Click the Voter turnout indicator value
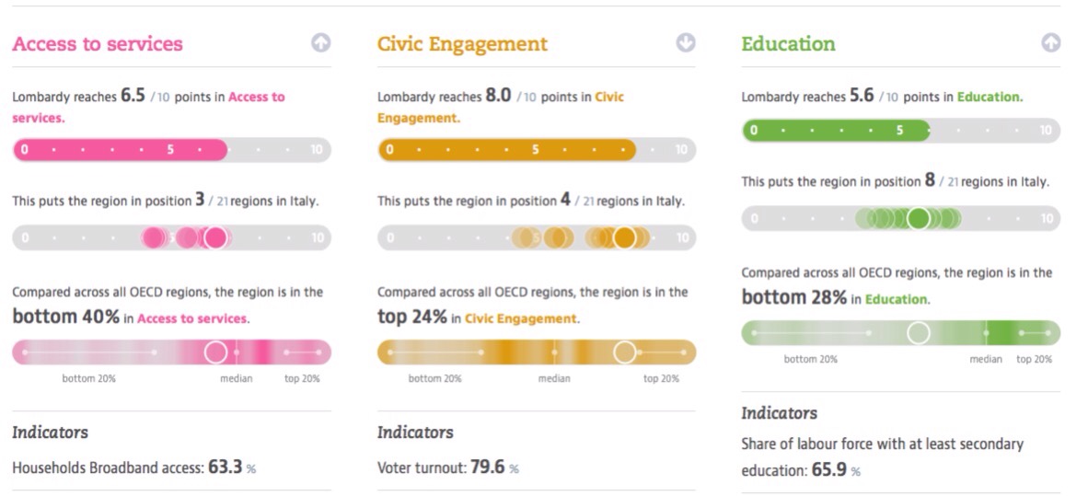1088x496 pixels. (487, 467)
